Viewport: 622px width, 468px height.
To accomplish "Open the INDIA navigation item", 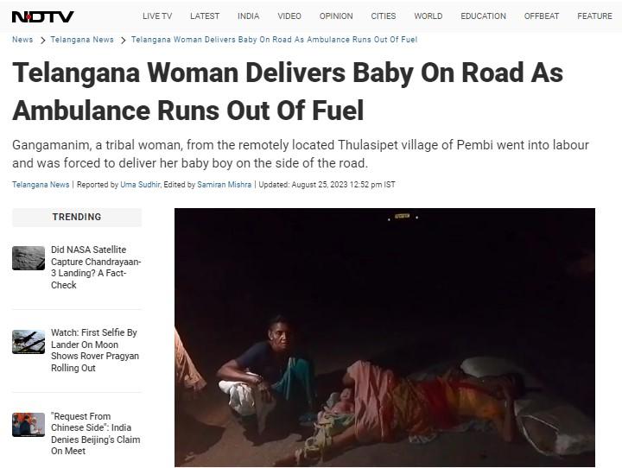I will pyautogui.click(x=248, y=16).
